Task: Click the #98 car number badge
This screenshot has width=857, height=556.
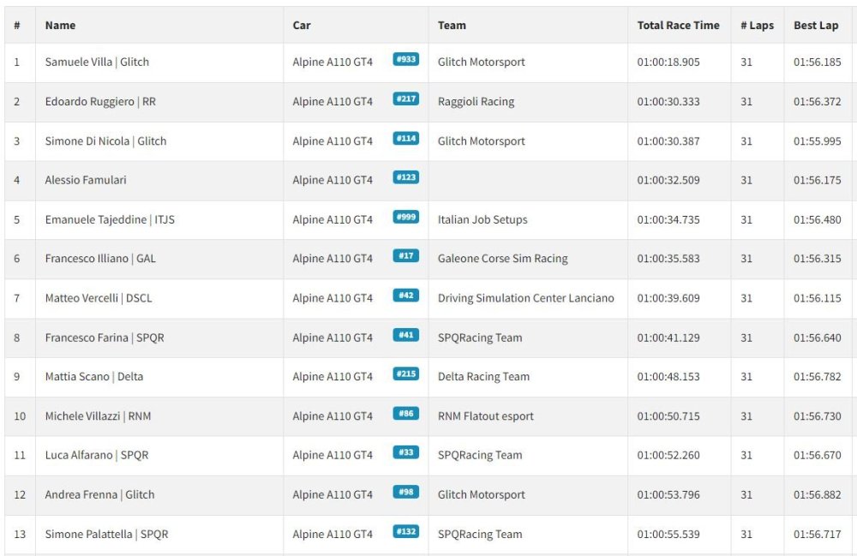Action: pos(405,492)
